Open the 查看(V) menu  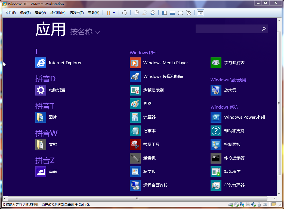40,13
